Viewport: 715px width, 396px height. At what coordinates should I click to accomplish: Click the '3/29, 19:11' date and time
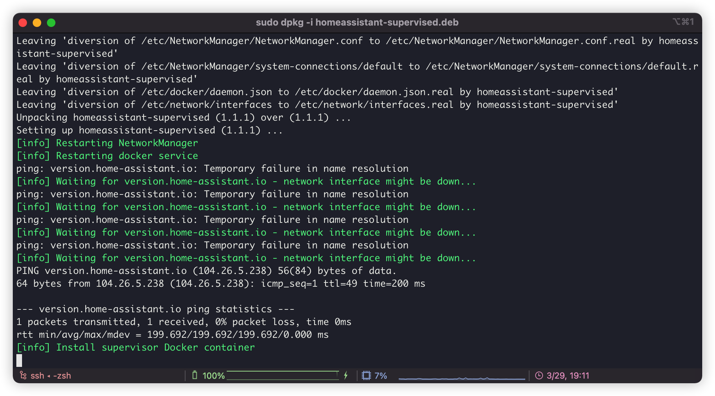coord(568,376)
